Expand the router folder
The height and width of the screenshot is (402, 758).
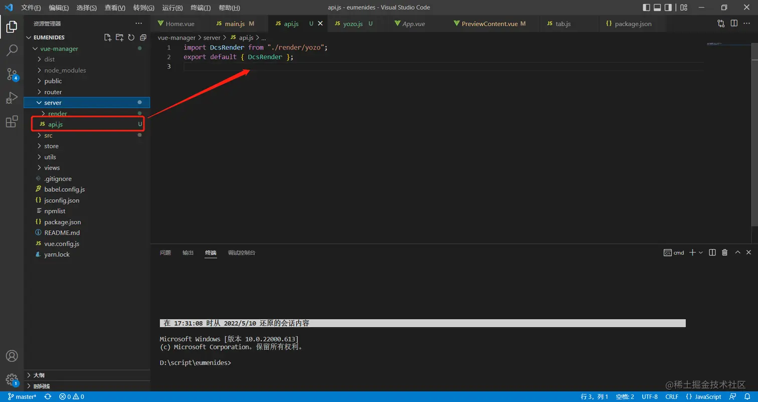[x=87, y=92]
